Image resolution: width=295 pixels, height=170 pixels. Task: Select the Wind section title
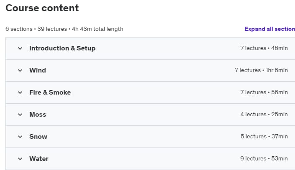pos(38,70)
